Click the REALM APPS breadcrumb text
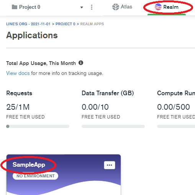The height and width of the screenshot is (195, 195). (92, 24)
